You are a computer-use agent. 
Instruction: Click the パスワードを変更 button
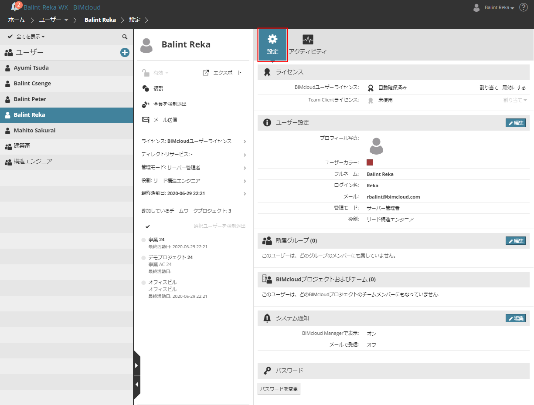click(279, 389)
